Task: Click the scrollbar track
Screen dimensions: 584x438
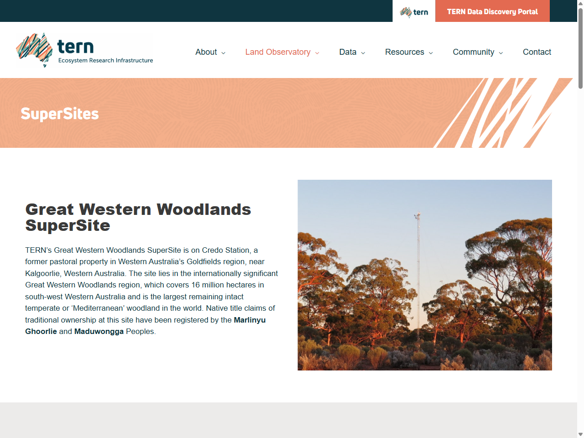Action: pos(580,228)
